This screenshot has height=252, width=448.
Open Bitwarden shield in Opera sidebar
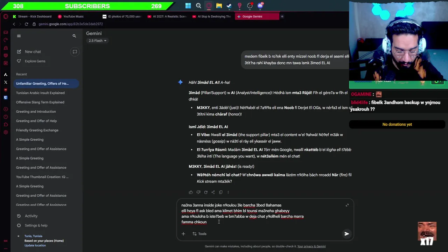(x=6, y=98)
